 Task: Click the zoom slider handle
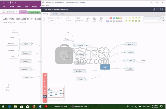[45, 81]
